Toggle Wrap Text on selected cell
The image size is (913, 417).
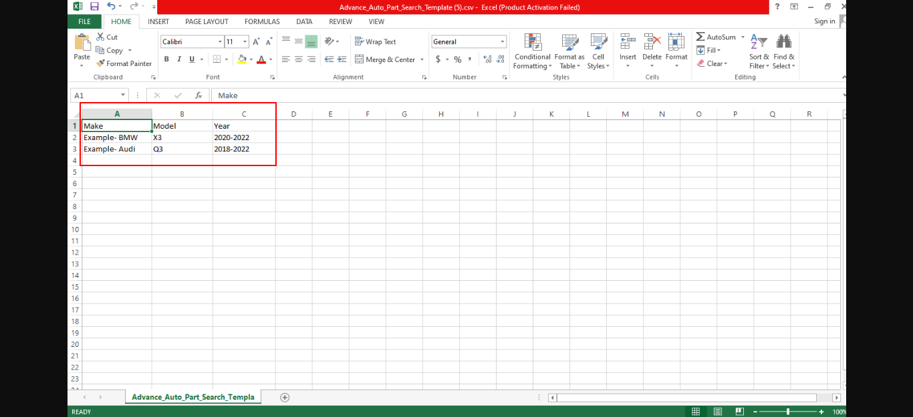pos(375,41)
